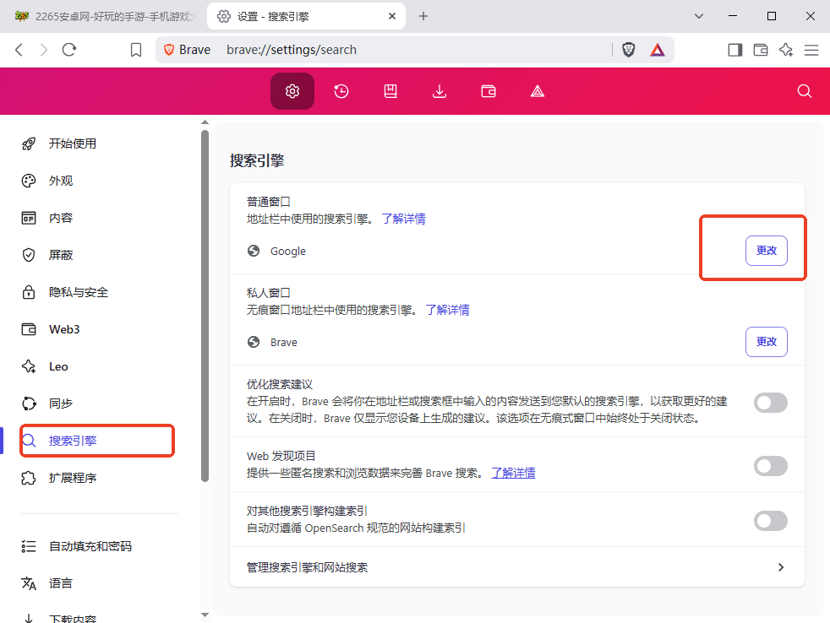Select 内容 in the sidebar
Image resolution: width=830 pixels, height=623 pixels.
(61, 218)
